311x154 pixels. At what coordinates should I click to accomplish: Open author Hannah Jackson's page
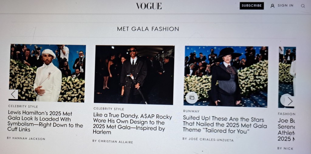26,138
